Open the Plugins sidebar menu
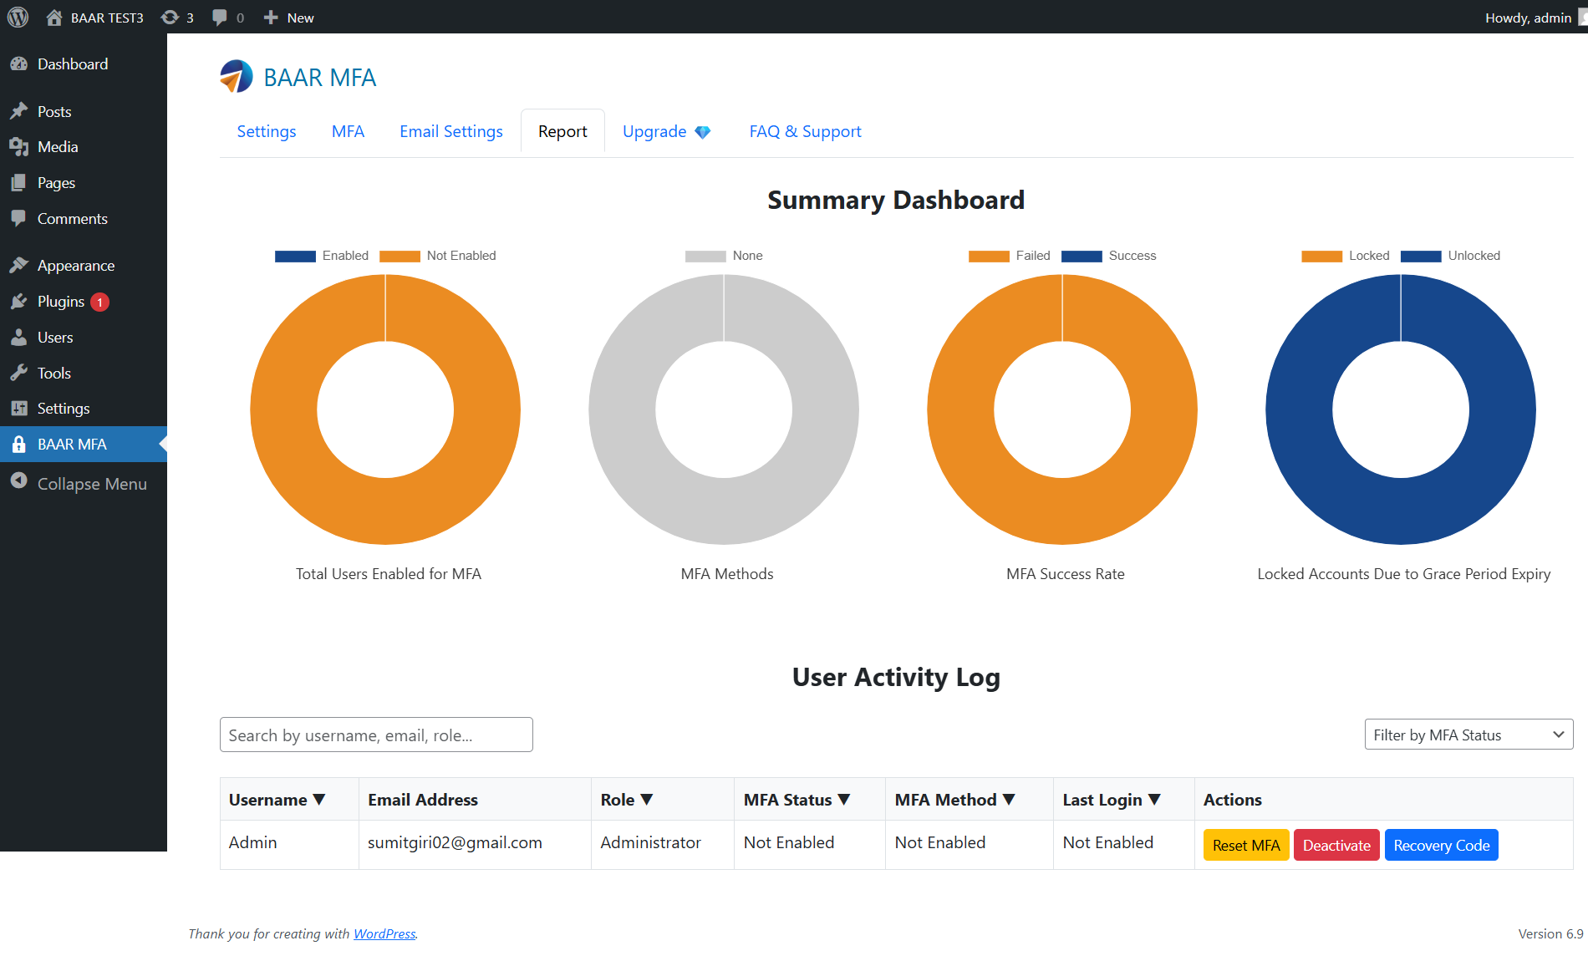Screen dimensions: 1588x961 61,302
